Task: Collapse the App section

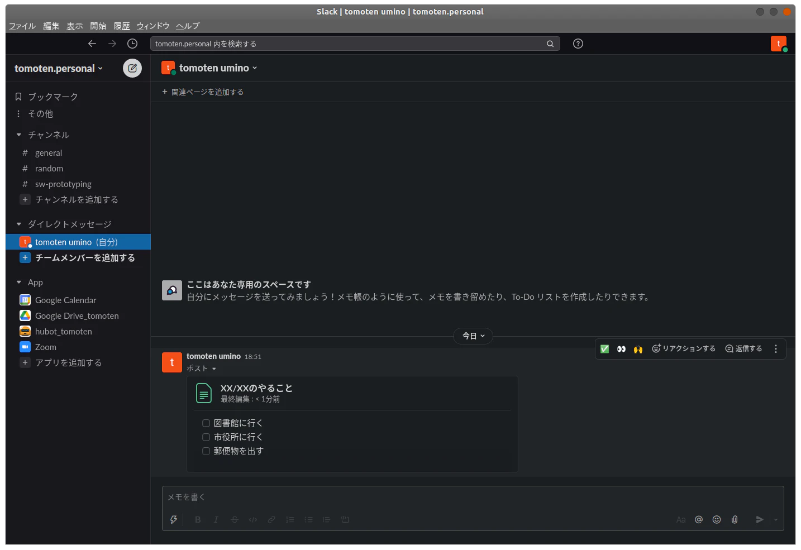Action: click(x=19, y=282)
